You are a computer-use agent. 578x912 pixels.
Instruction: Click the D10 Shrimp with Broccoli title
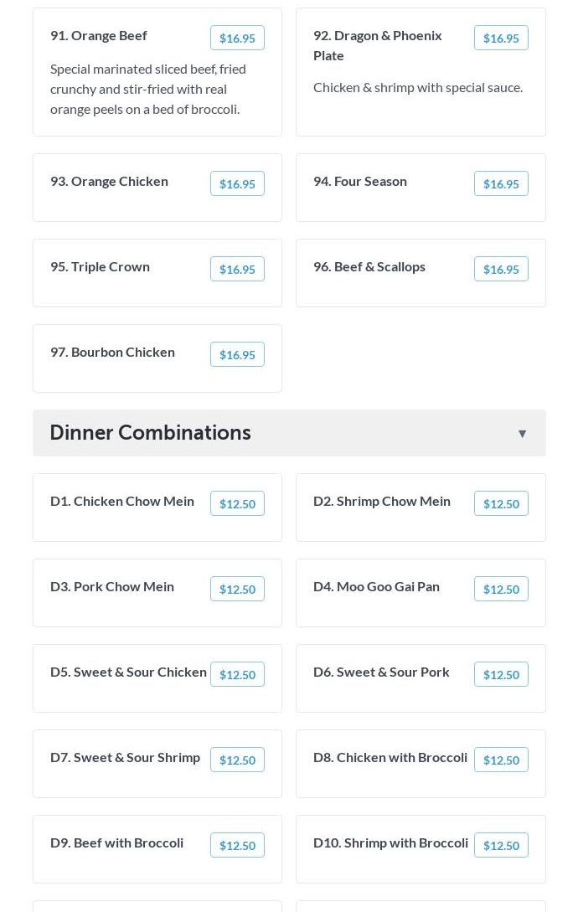click(x=390, y=842)
